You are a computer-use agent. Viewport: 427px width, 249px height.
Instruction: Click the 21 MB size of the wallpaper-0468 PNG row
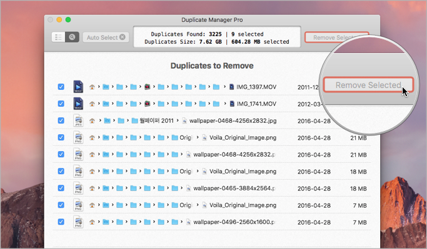pos(358,155)
